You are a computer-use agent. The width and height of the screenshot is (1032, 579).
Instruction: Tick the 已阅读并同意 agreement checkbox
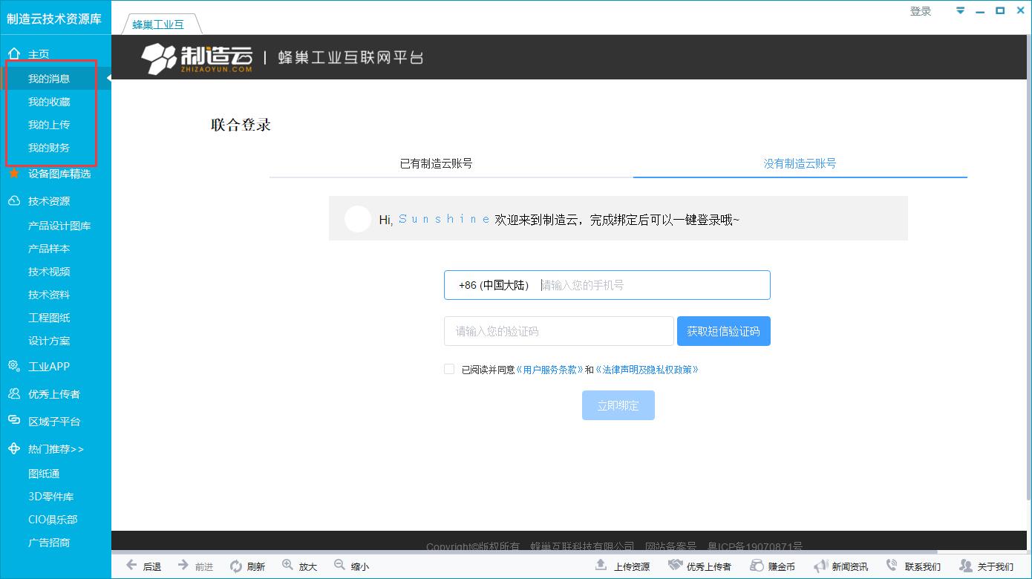[449, 369]
